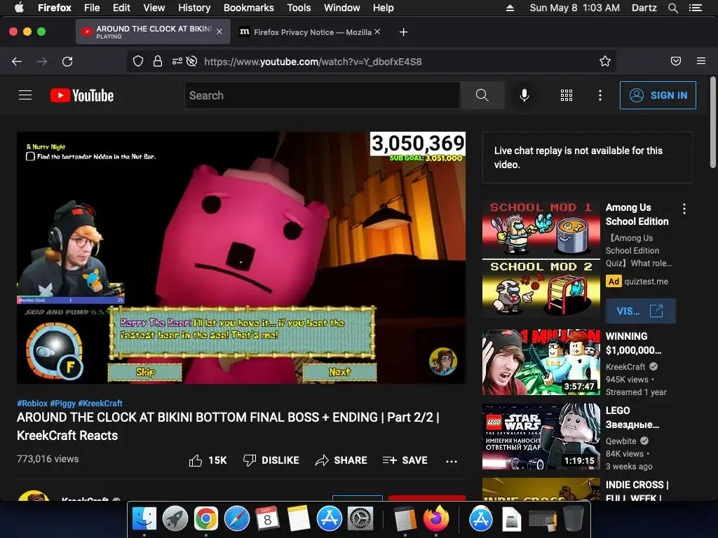Share this video
The image size is (718, 538).
(x=341, y=460)
